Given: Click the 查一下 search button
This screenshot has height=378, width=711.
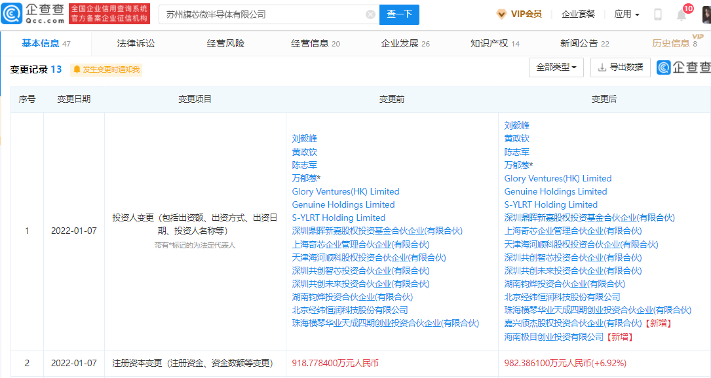Looking at the screenshot, I should click(399, 14).
